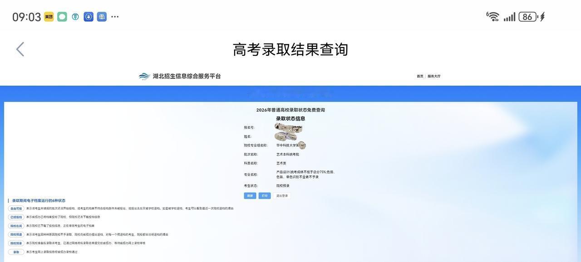Viewport: 581px width, 262px height.
Task: Click the 高考录取结果查询 page title
Action: pos(290,49)
